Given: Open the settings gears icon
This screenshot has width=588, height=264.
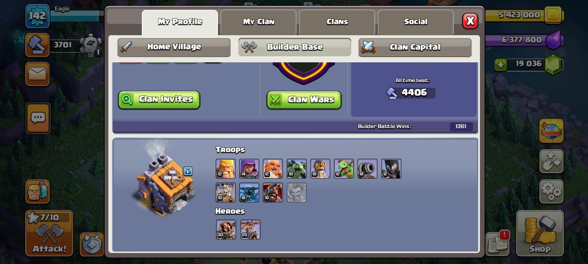Looking at the screenshot, I should point(551,191).
